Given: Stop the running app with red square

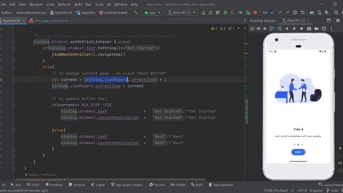Looking at the screenshot, I should (x=255, y=12).
